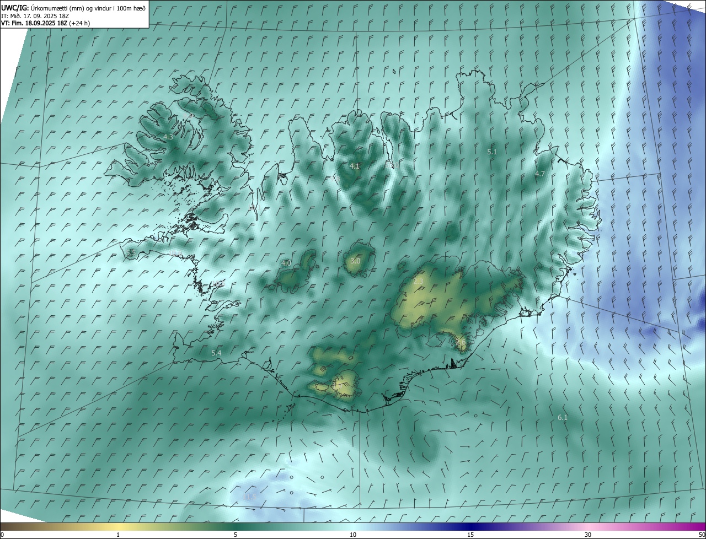Click the title text 'Úrkomumætti (mm) og vindur í 100m hæð'
The width and height of the screenshot is (706, 539).
[x=89, y=8]
